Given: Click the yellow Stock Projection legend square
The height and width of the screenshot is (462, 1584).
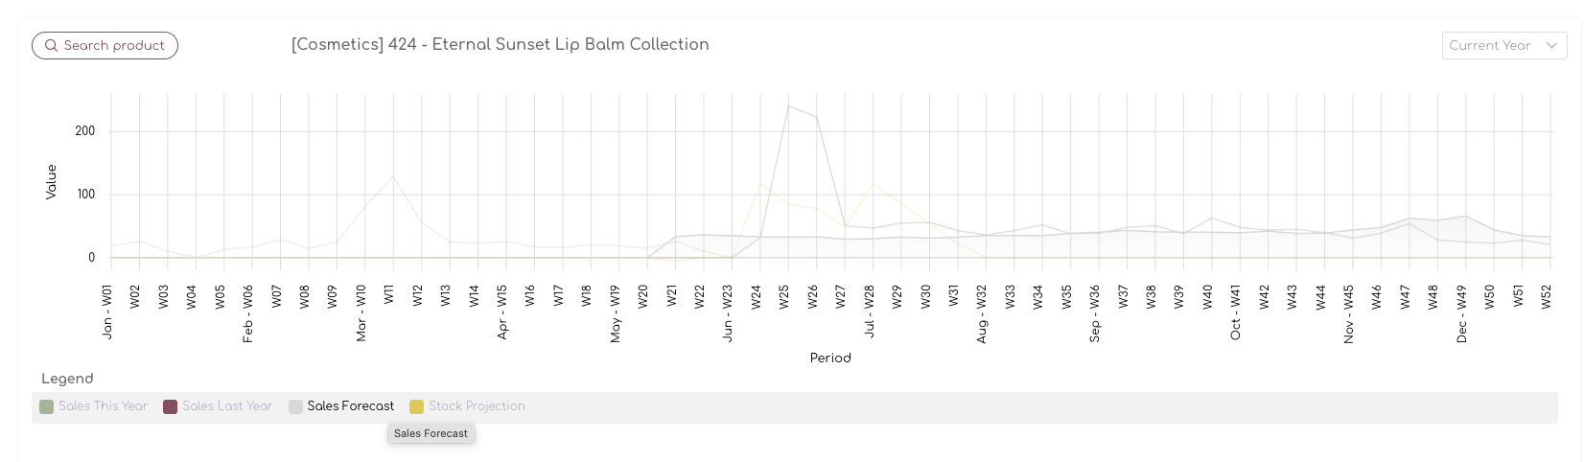Looking at the screenshot, I should (x=416, y=406).
